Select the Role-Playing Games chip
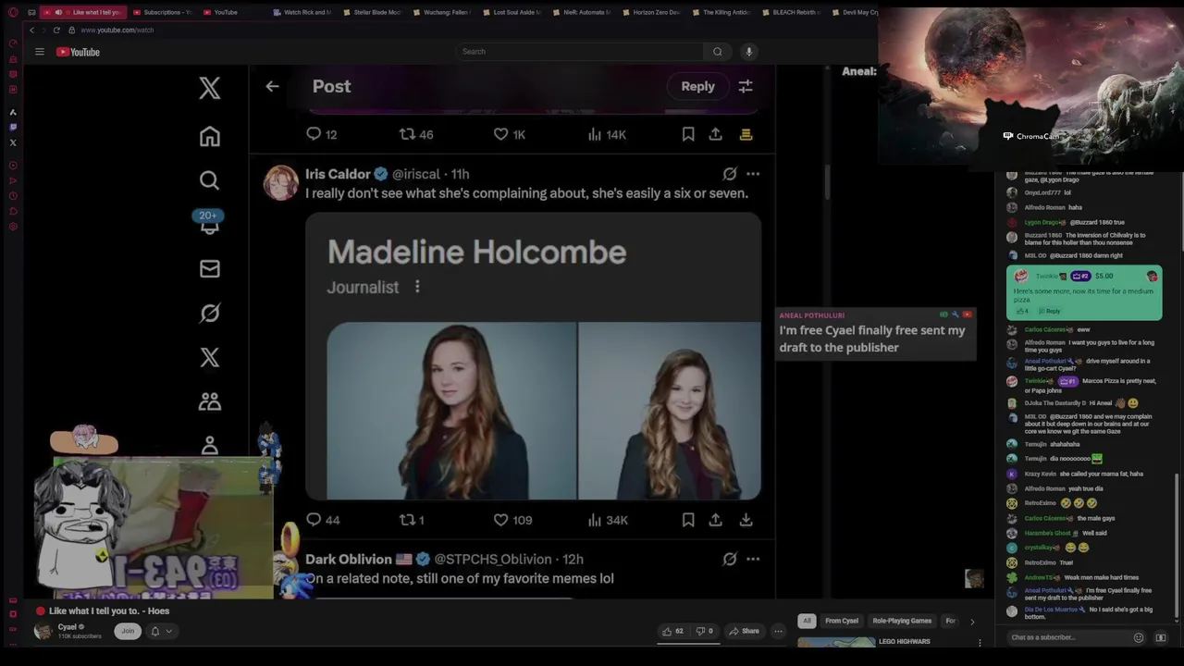This screenshot has width=1184, height=666. pyautogui.click(x=902, y=621)
